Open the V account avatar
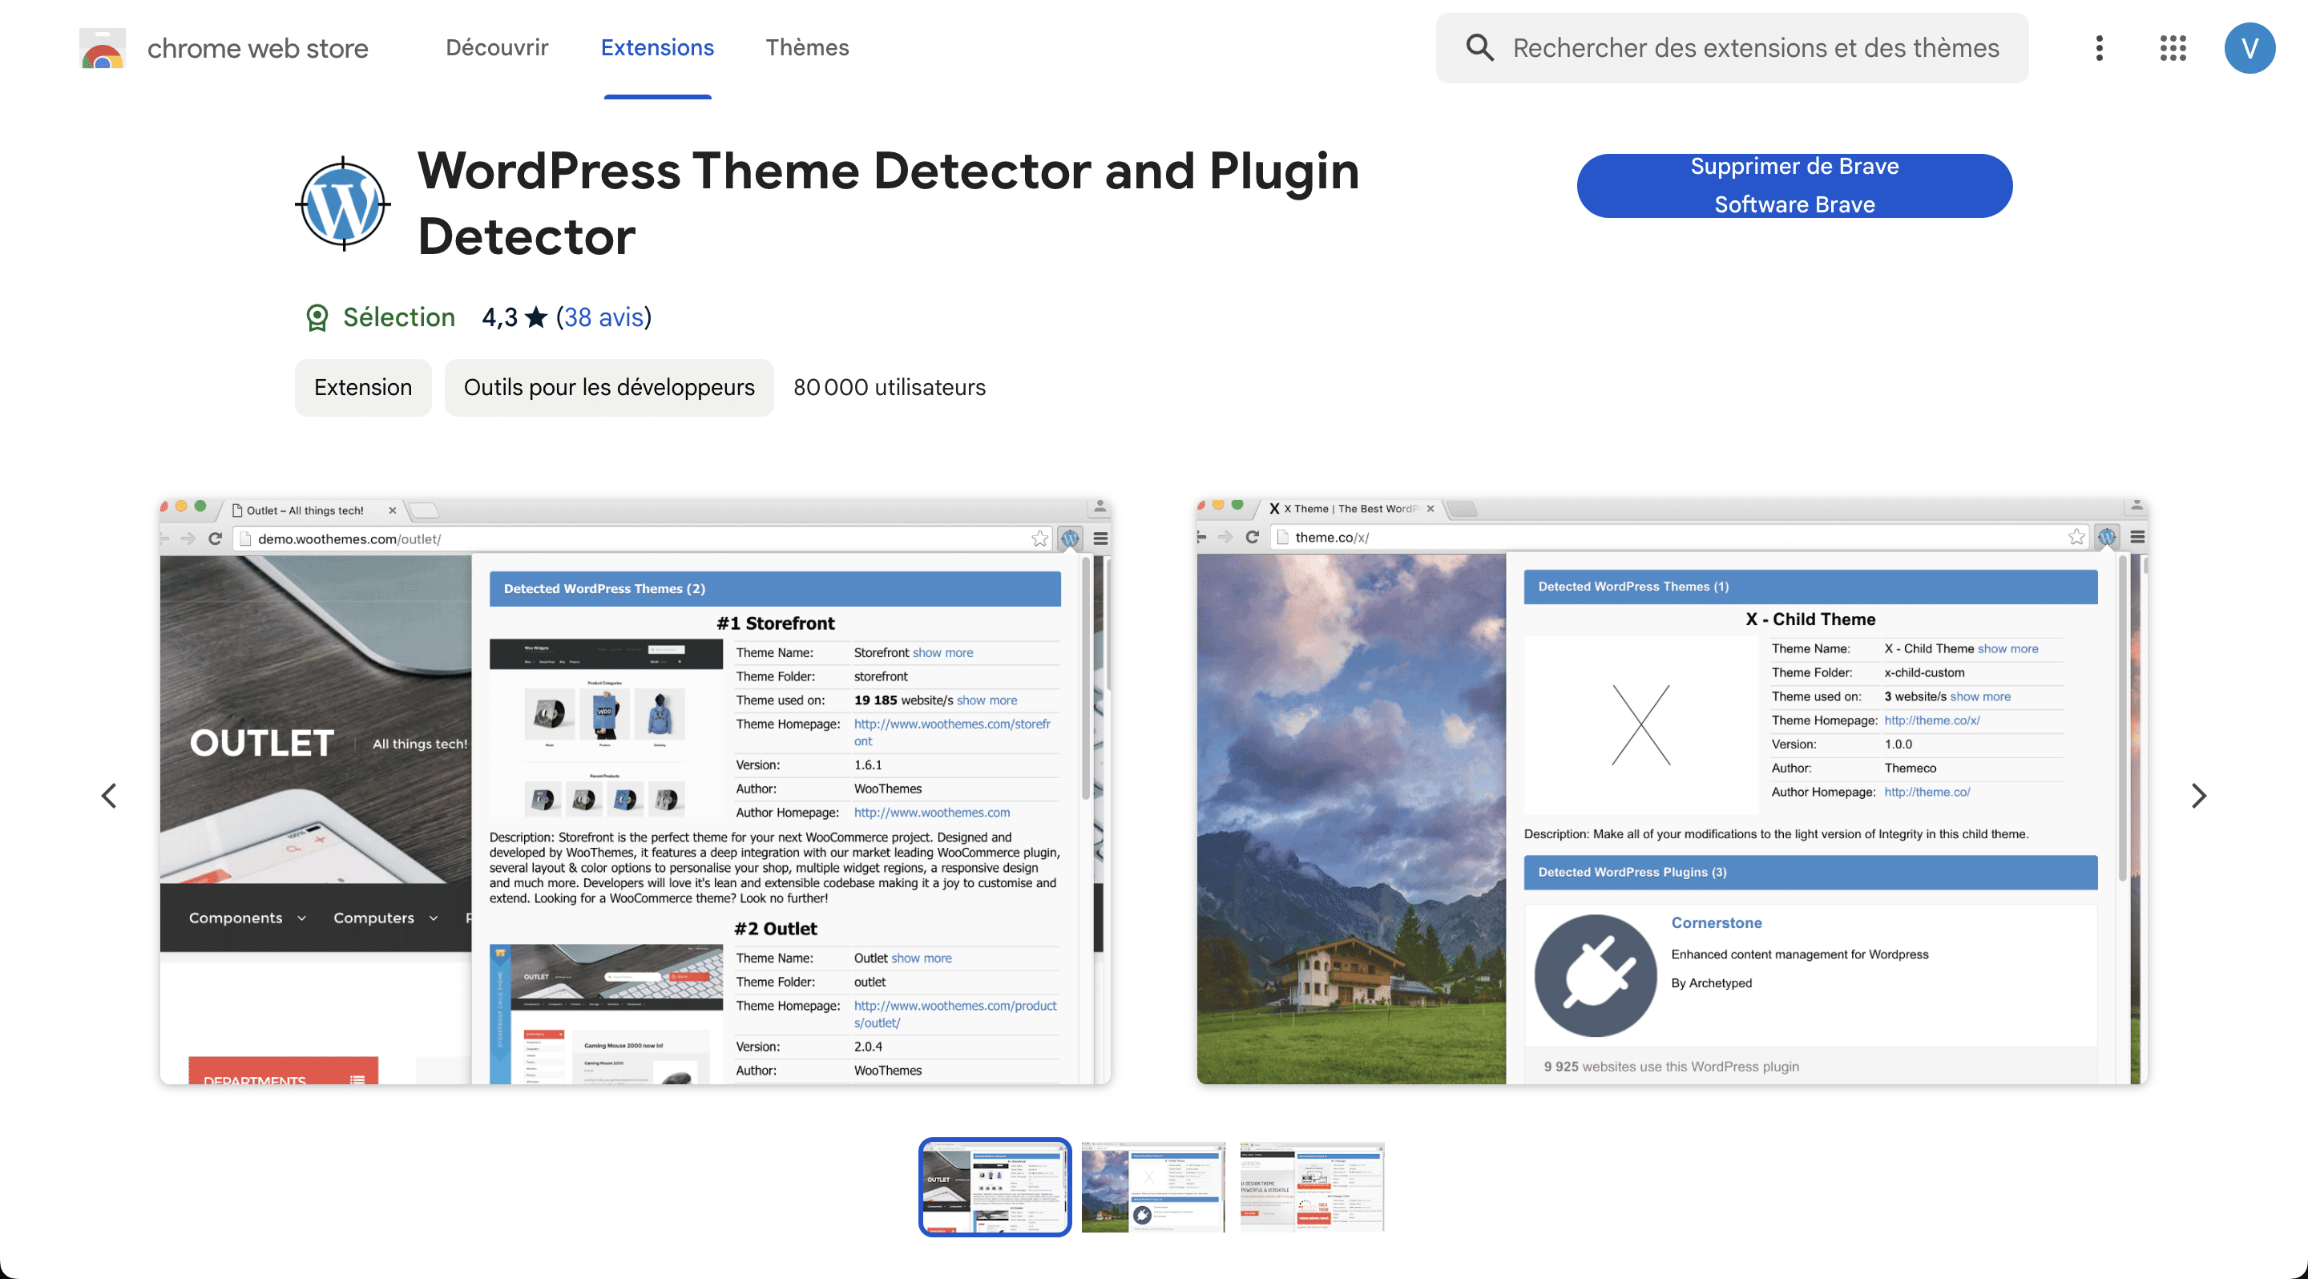This screenshot has height=1279, width=2308. 2249,47
